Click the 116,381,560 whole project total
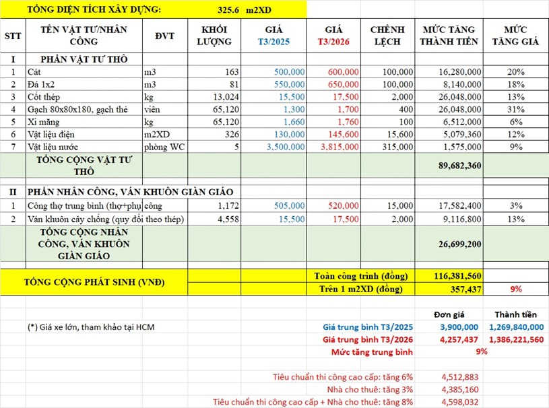549x408 pixels. (455, 276)
